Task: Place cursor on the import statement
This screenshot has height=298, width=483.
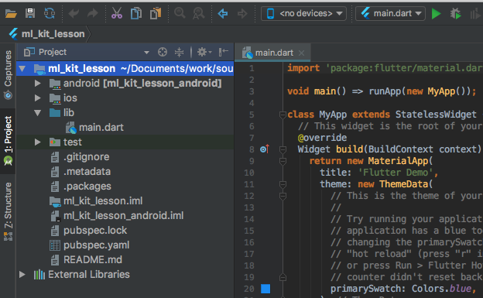Action: pyautogui.click(x=385, y=68)
